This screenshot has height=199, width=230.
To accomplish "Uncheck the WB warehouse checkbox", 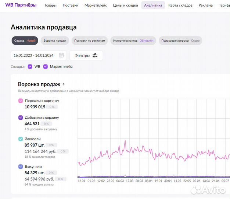I will click(x=30, y=67).
